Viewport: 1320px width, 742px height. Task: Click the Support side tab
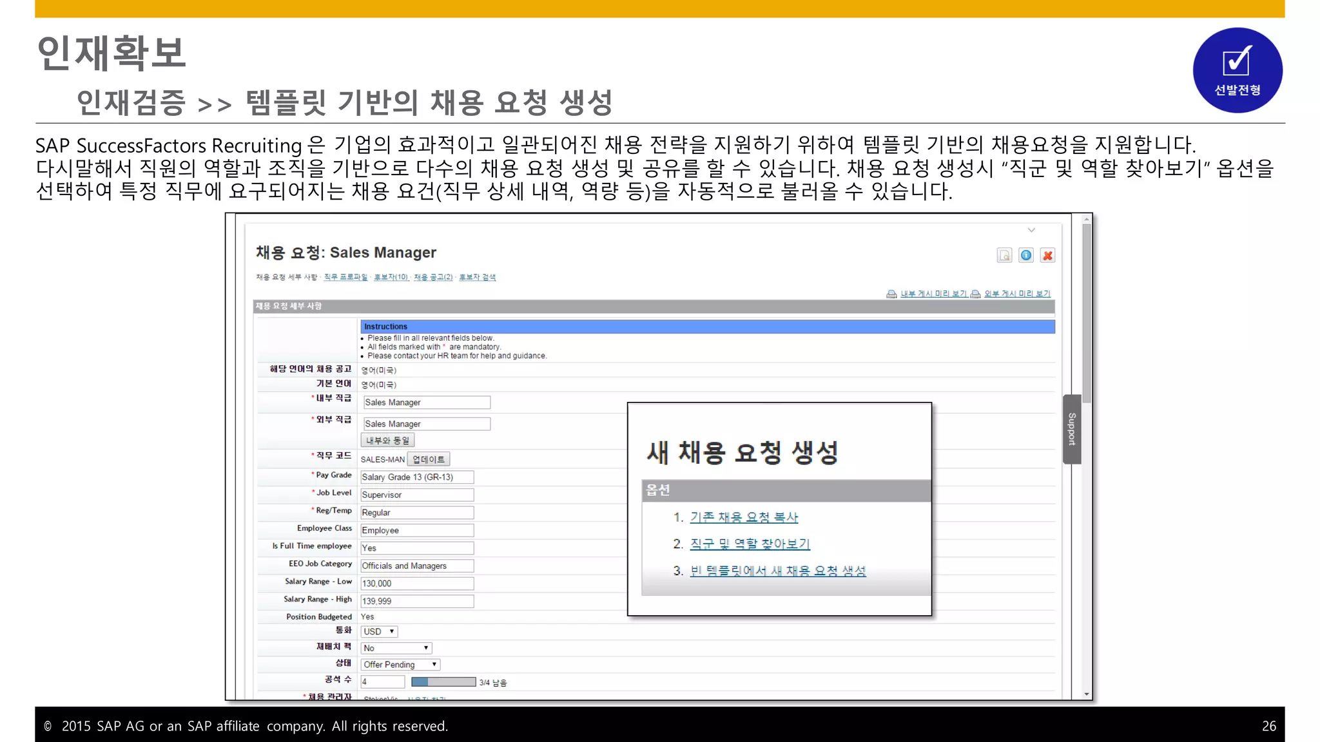1072,429
